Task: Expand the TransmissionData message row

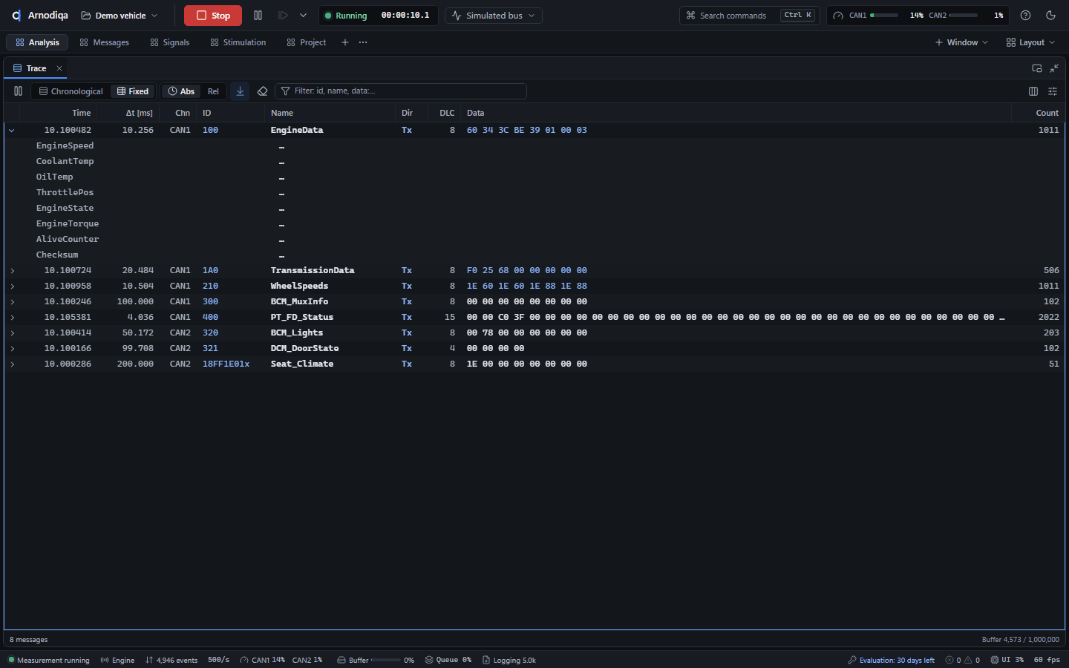Action: pos(12,271)
